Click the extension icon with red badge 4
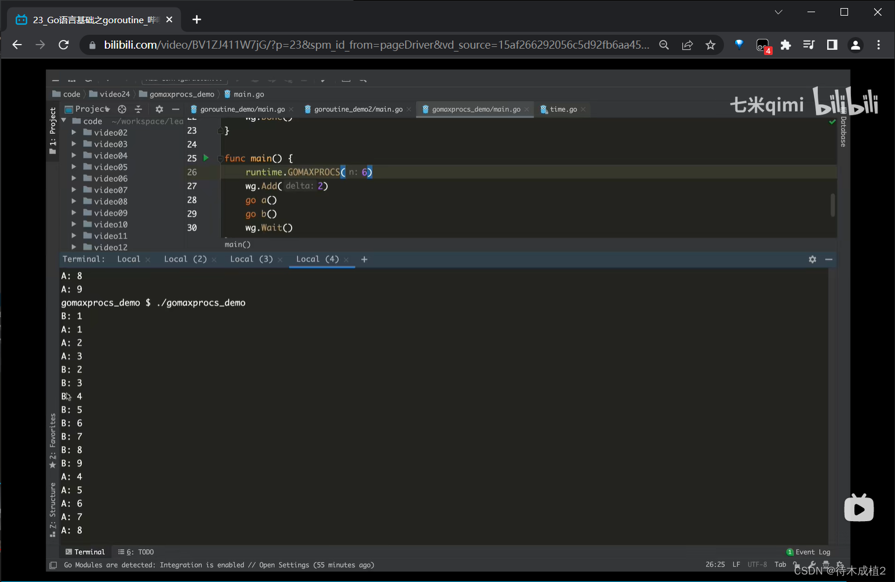 [763, 46]
